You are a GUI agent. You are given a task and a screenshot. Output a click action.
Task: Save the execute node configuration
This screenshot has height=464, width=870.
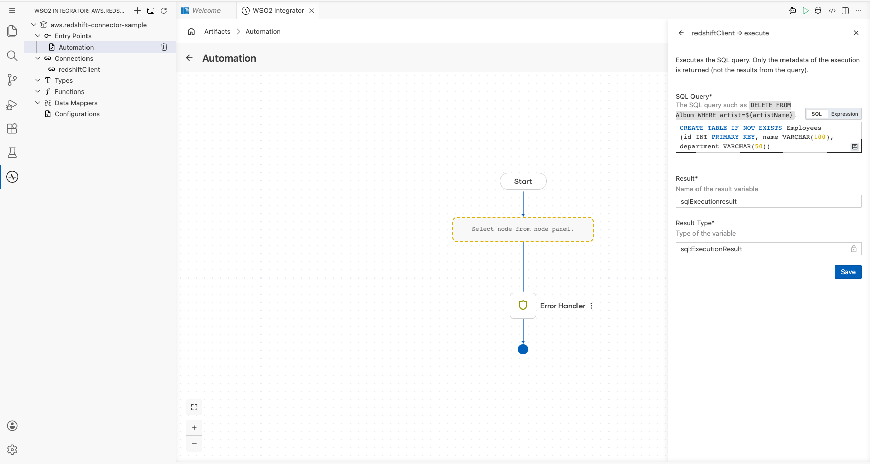tap(848, 272)
